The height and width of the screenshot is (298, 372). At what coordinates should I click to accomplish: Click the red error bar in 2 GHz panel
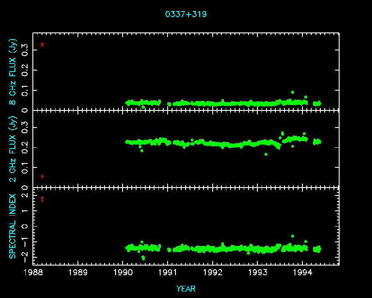(42, 176)
